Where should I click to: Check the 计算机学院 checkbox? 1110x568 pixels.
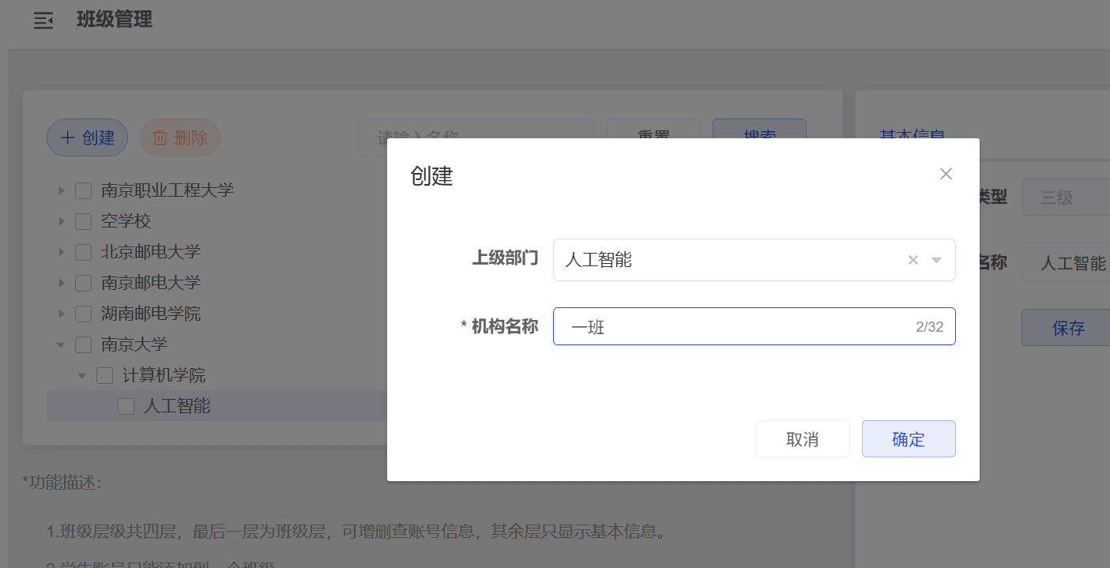coord(104,375)
